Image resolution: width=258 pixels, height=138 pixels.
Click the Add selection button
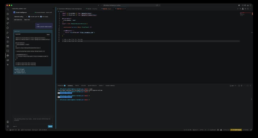(x=18, y=20)
